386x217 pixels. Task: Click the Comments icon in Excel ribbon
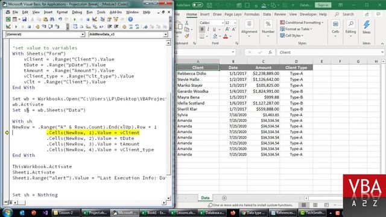click(x=378, y=14)
